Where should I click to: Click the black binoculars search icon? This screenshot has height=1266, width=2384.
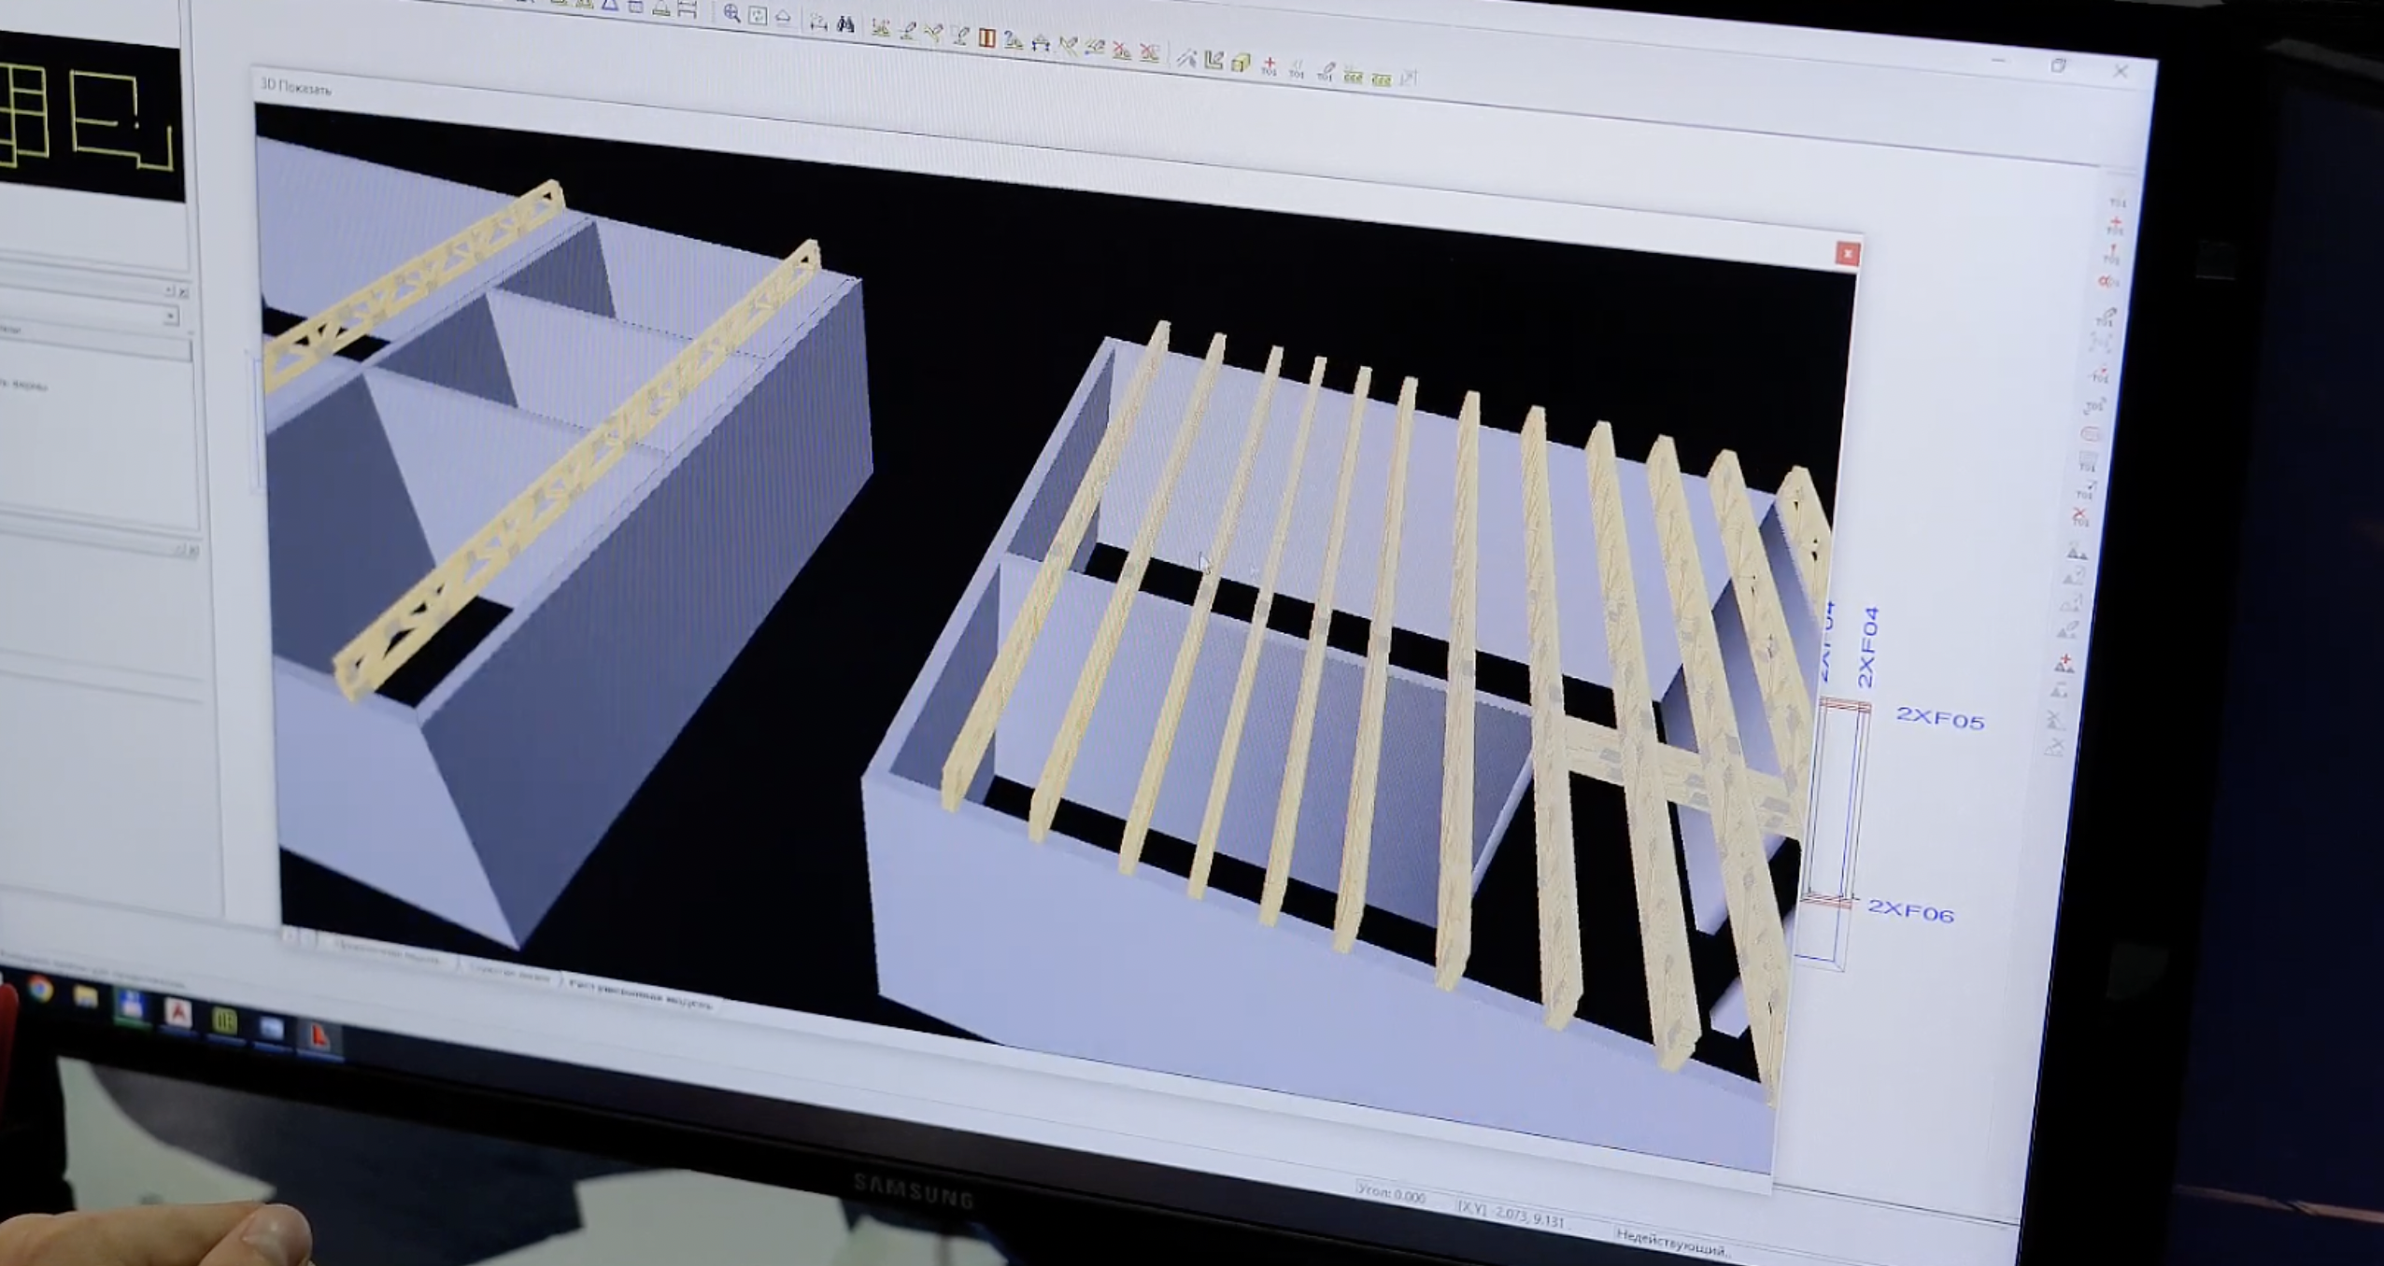click(x=845, y=23)
